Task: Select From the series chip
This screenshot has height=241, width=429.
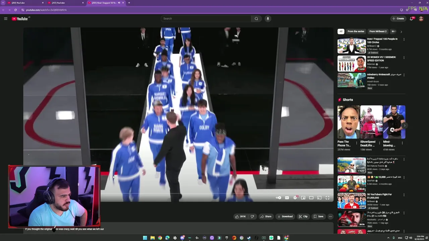Action: (x=356, y=31)
